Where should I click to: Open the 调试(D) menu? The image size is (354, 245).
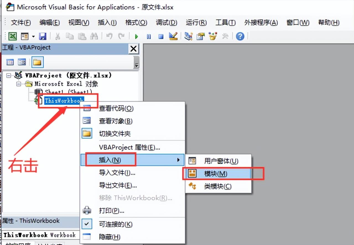[166, 23]
